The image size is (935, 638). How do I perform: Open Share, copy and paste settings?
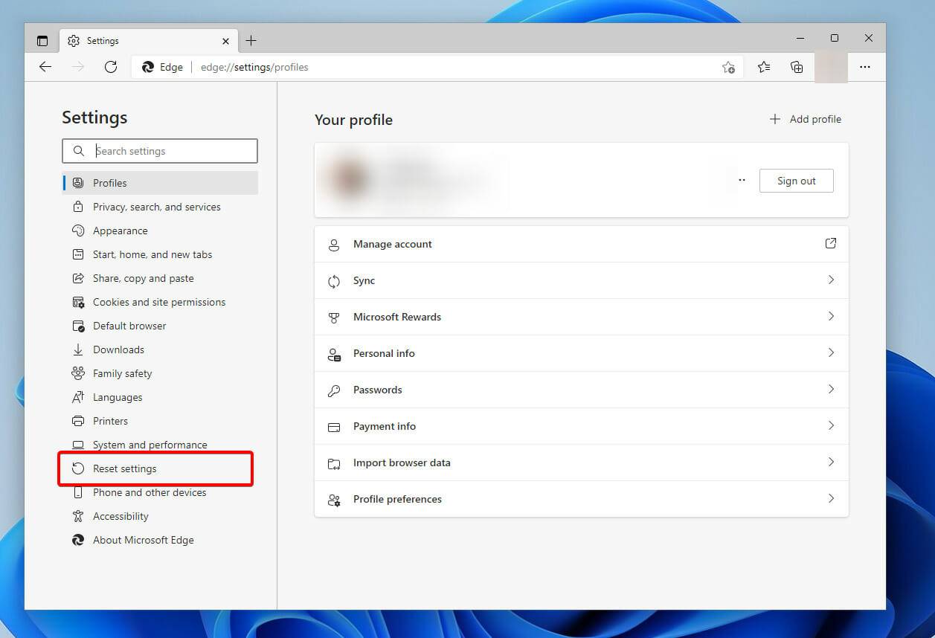(x=160, y=278)
